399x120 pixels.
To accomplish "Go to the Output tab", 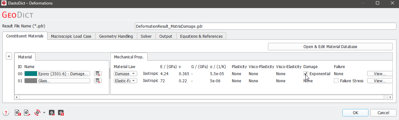I will tap(166, 36).
